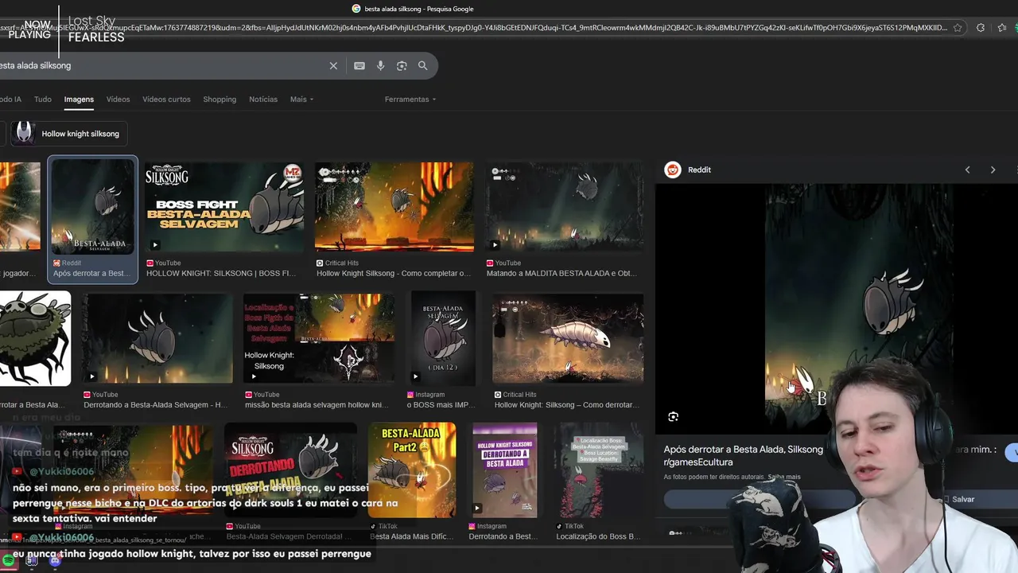This screenshot has width=1018, height=573.
Task: Open Discord from the taskbar
Action: coord(55,561)
